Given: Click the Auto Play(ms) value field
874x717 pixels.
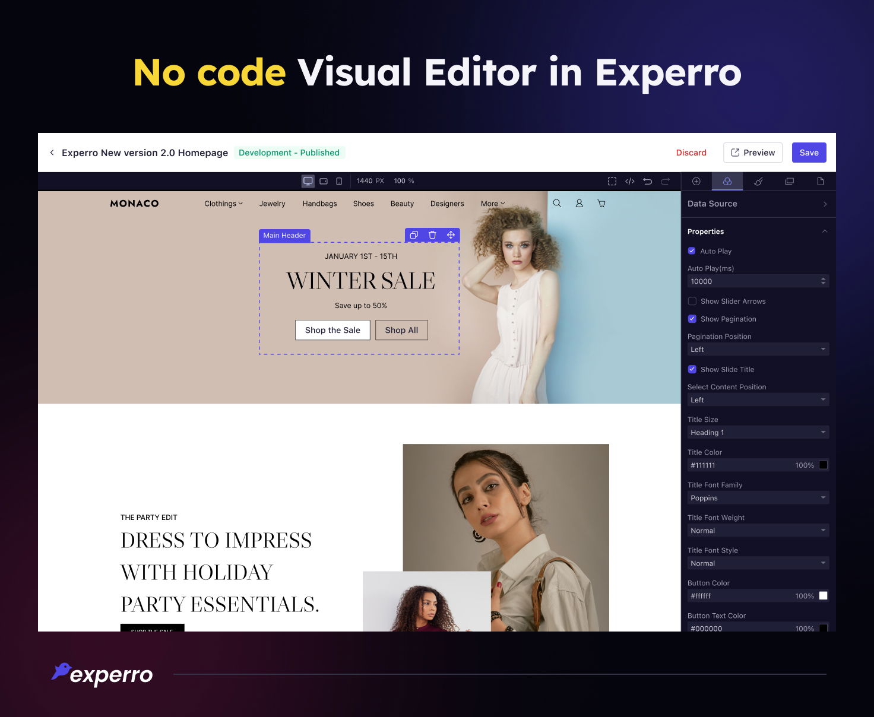Looking at the screenshot, I should 758,281.
